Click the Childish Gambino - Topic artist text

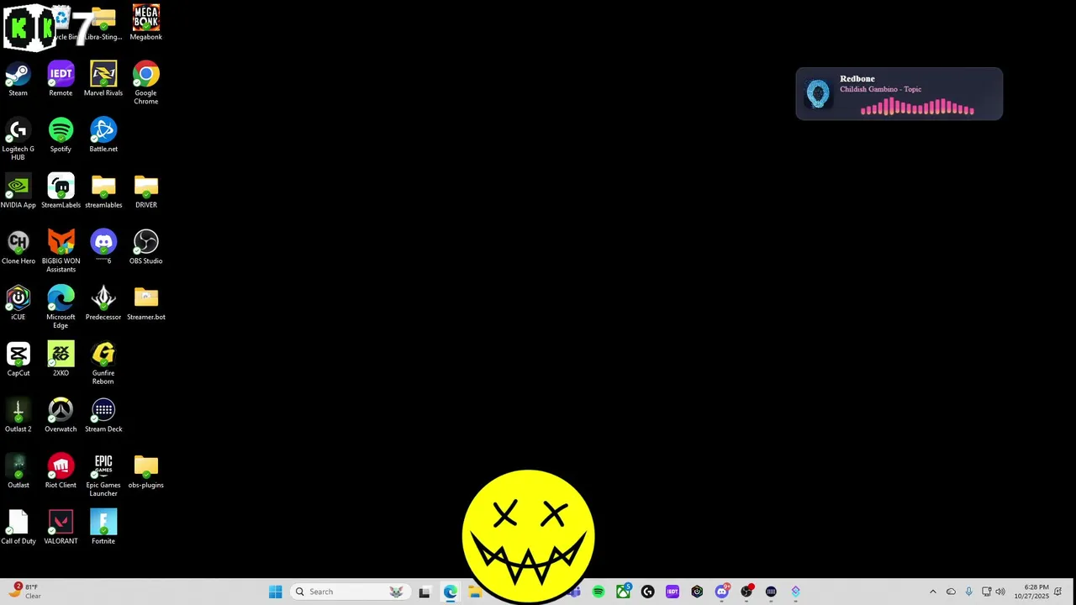point(880,89)
